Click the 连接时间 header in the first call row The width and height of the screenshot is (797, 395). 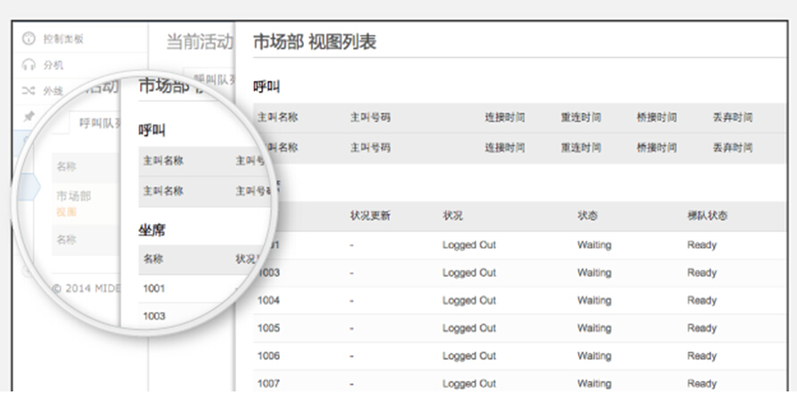point(505,118)
